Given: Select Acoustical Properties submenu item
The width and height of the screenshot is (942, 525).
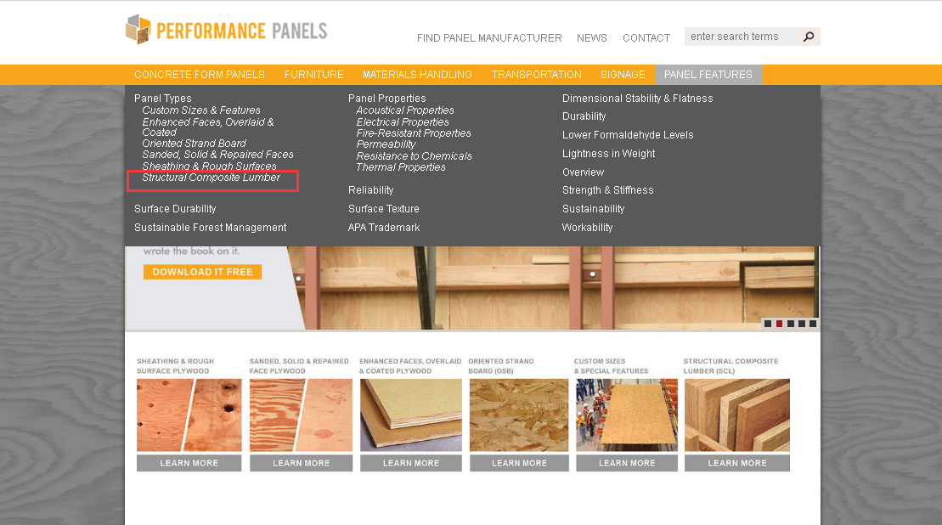Looking at the screenshot, I should pyautogui.click(x=405, y=110).
